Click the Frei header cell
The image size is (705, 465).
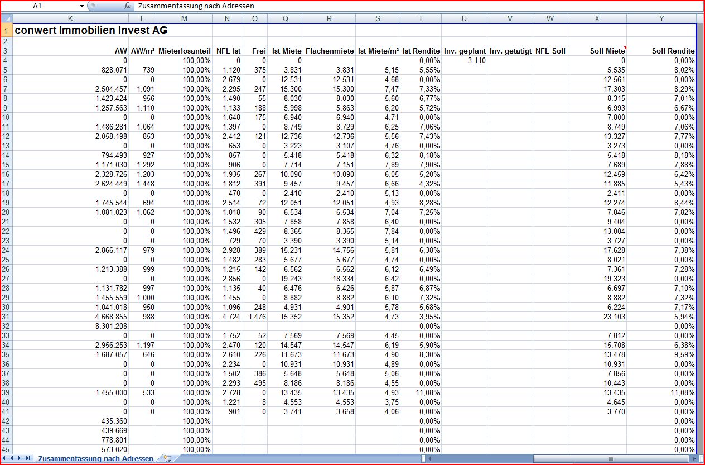[255, 51]
